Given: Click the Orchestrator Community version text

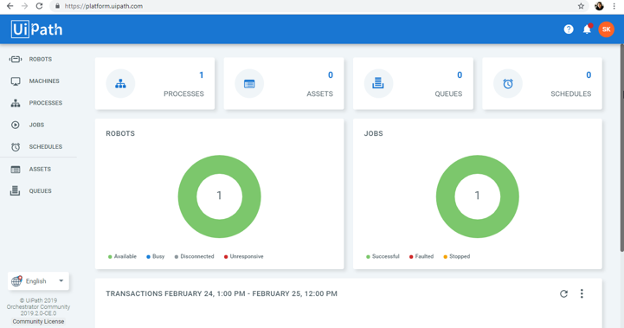Looking at the screenshot, I should pyautogui.click(x=38, y=310).
